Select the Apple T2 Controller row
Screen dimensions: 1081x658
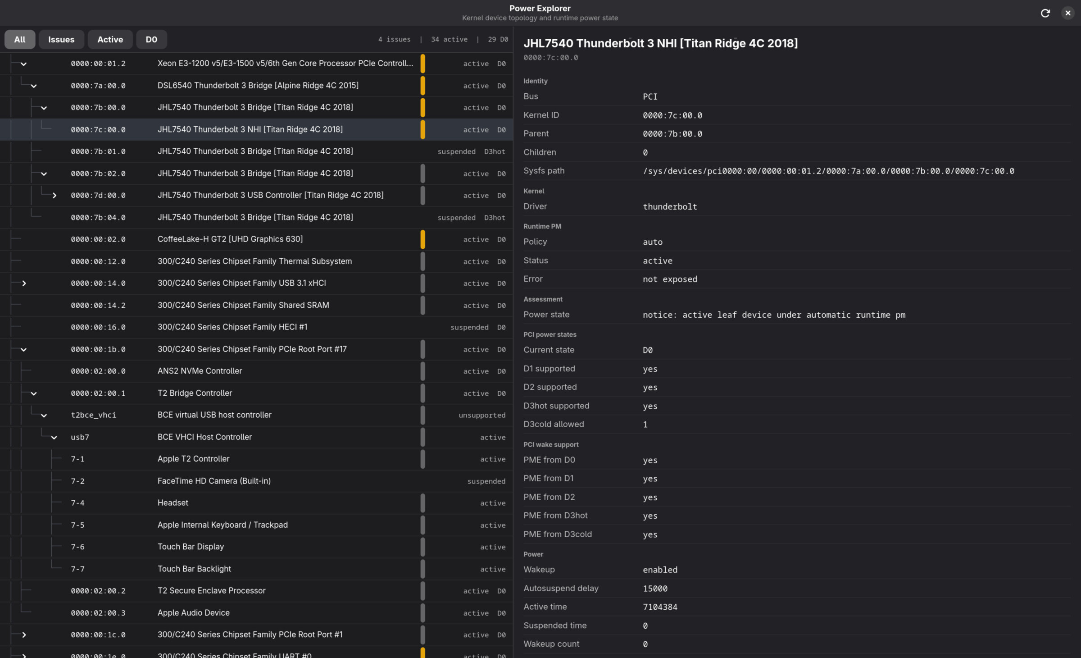click(x=256, y=459)
